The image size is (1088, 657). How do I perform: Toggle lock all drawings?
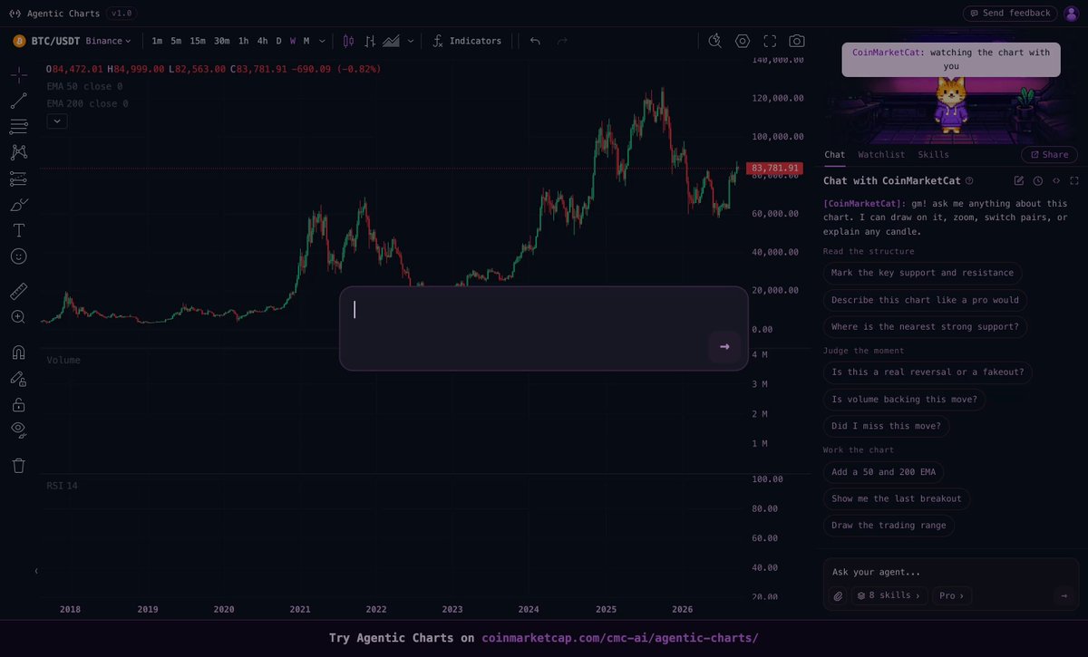(x=18, y=404)
